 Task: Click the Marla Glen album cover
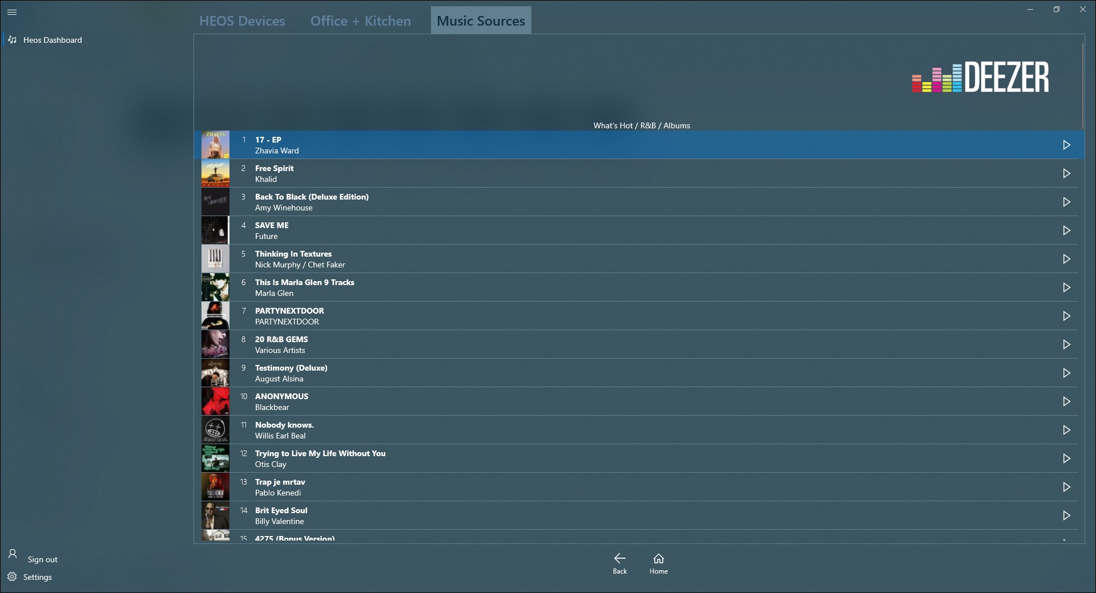coord(215,287)
